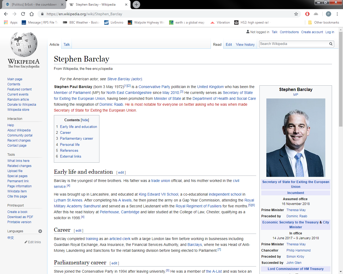Open the browser home page icon
Screen dimensions: 343x274
(x=32, y=14)
